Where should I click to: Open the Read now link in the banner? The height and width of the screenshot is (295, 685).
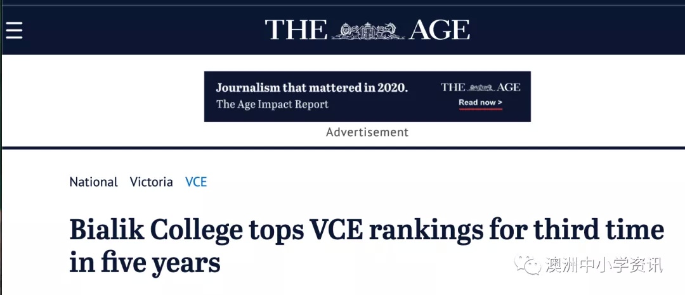[x=480, y=103]
